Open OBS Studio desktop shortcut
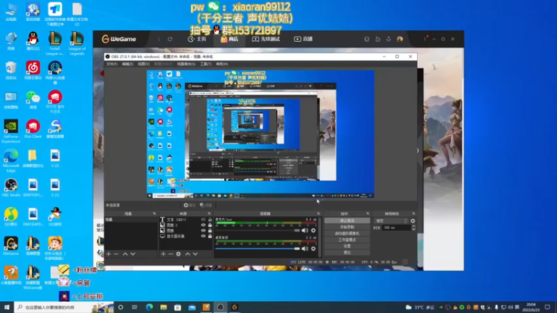 click(x=11, y=188)
